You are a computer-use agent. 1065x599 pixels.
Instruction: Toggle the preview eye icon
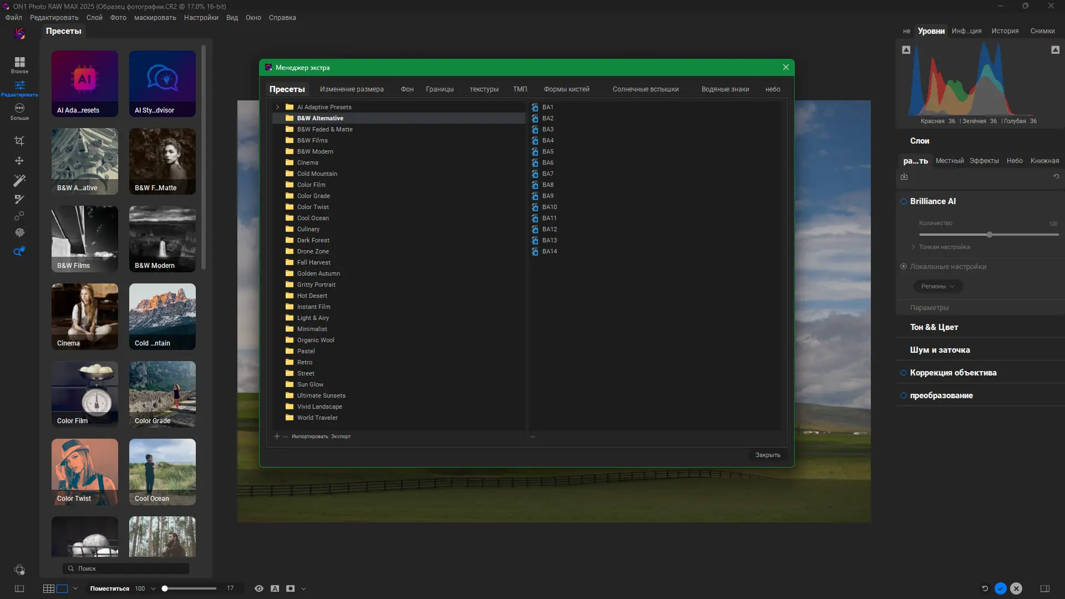pyautogui.click(x=258, y=588)
